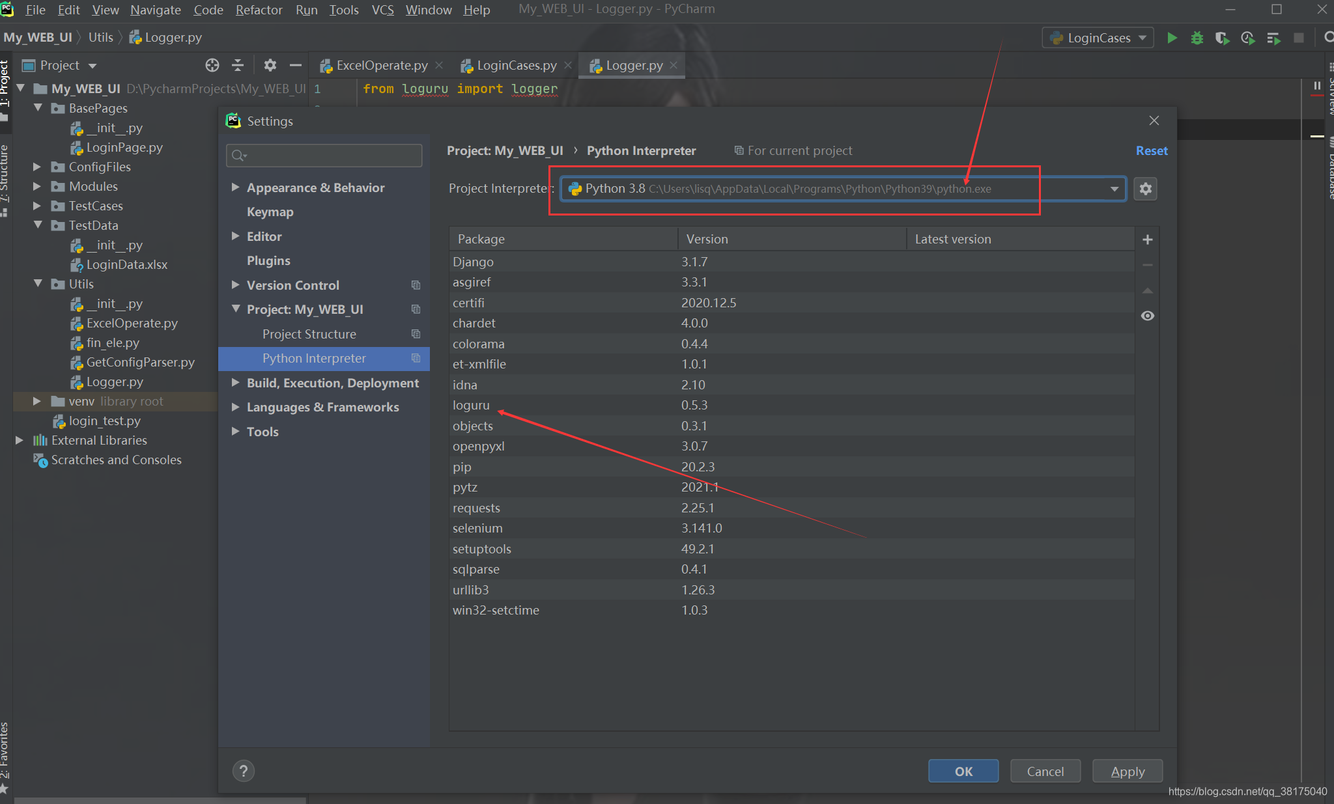Open the Favorites side tool window
1334x804 pixels.
[5, 758]
